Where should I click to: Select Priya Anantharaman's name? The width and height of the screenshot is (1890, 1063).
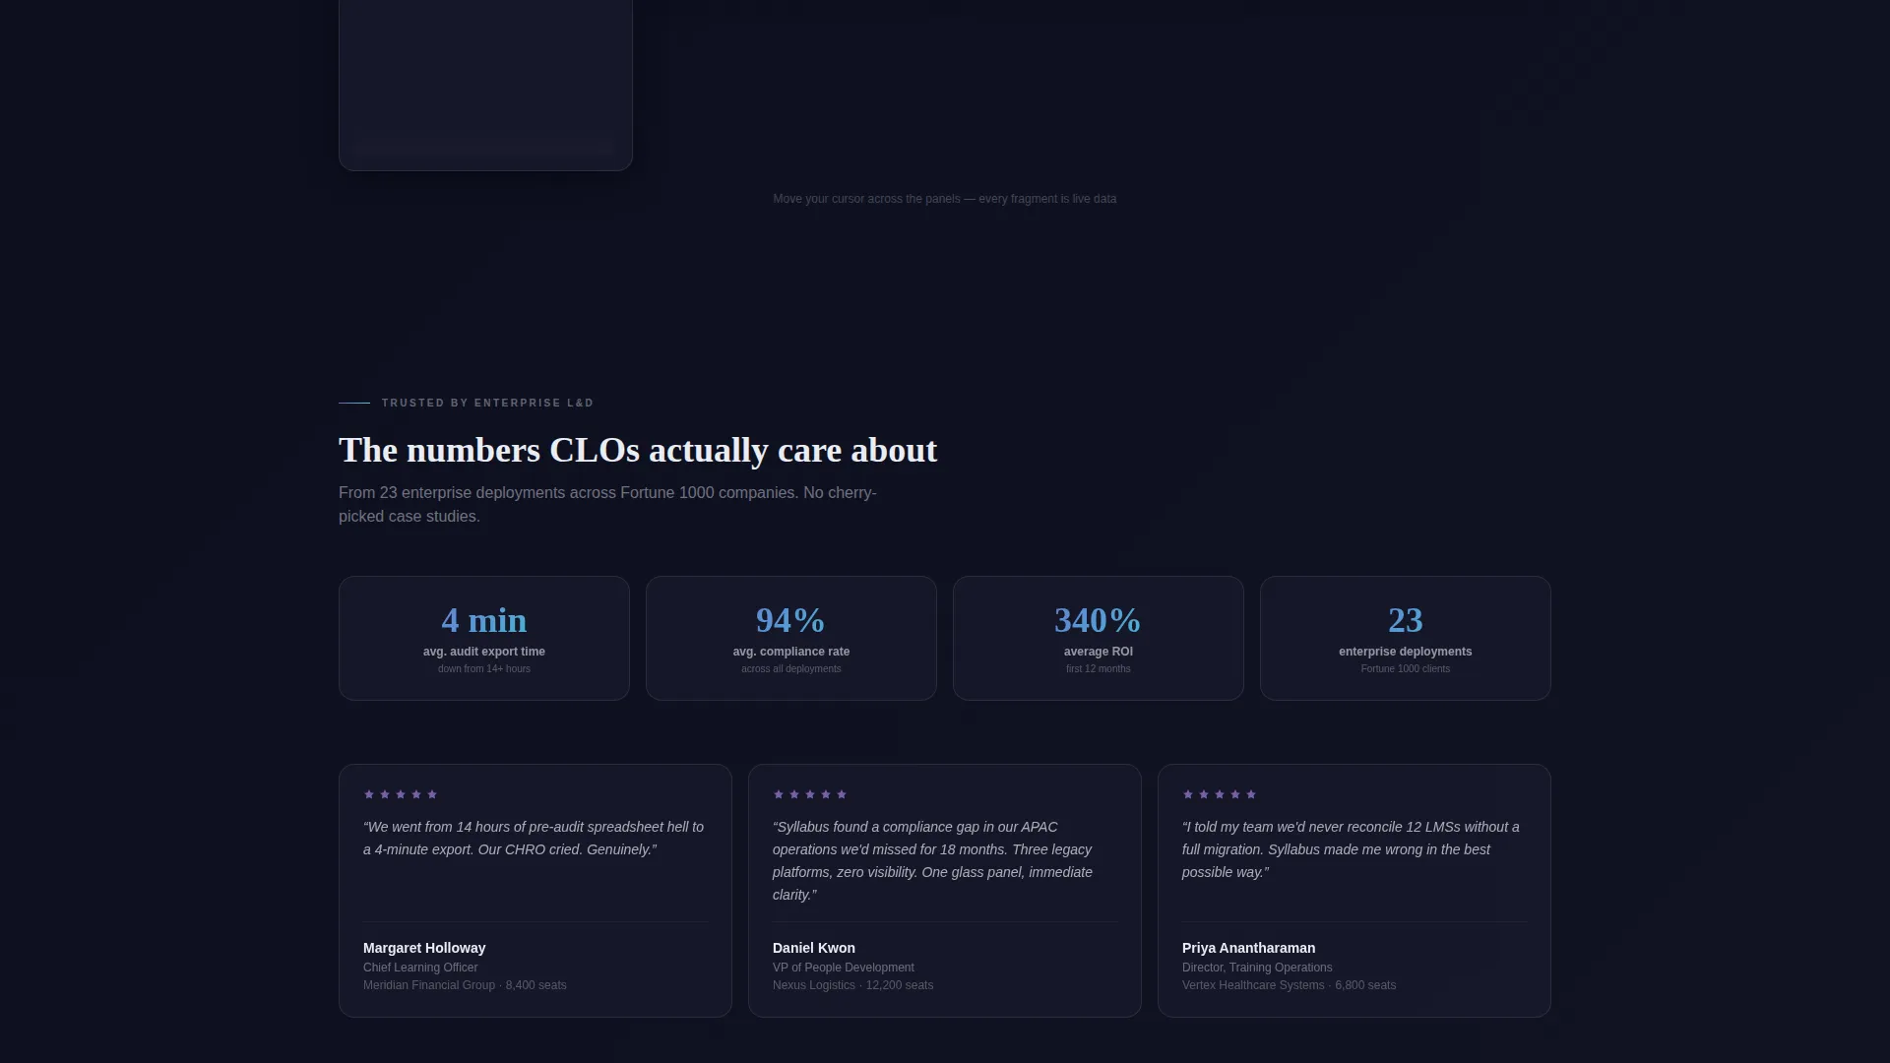(1248, 948)
